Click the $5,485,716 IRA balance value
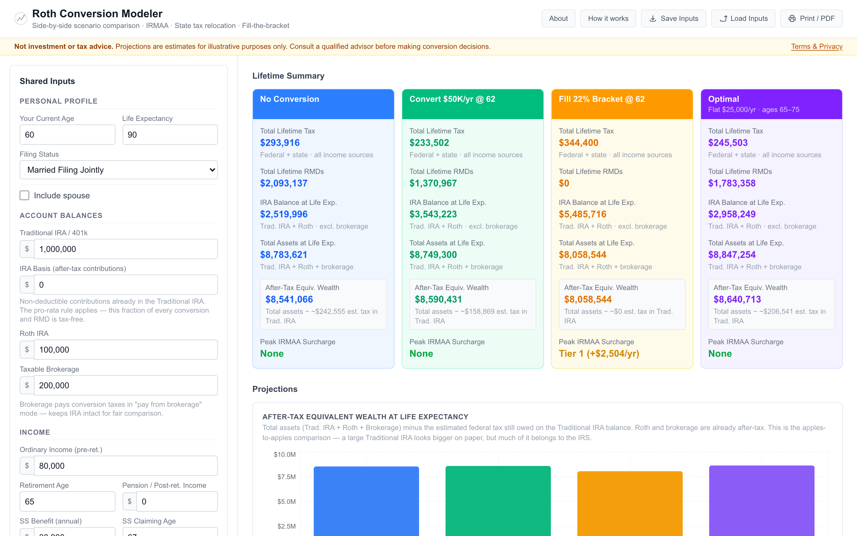The height and width of the screenshot is (536, 857). 583,214
